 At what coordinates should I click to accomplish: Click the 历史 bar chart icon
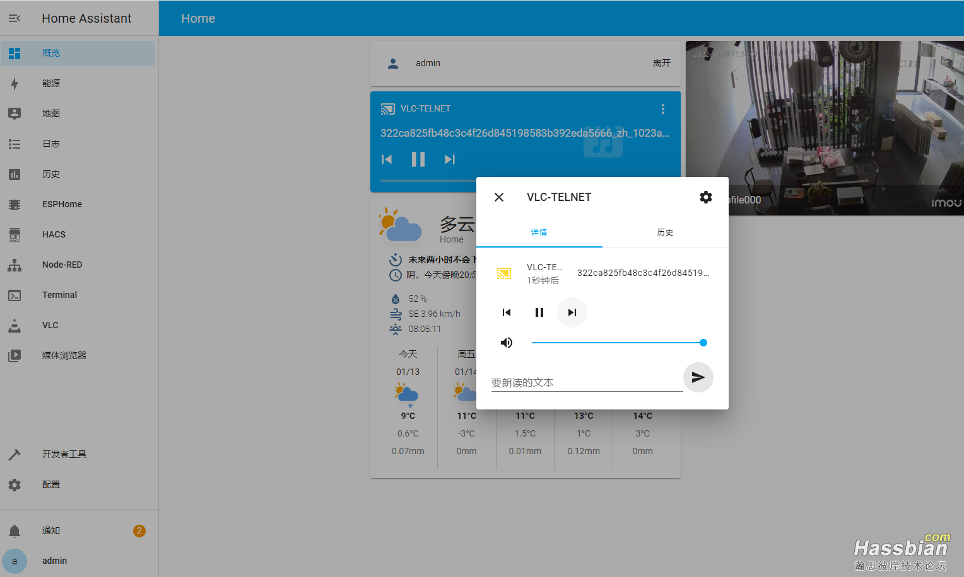coord(15,174)
